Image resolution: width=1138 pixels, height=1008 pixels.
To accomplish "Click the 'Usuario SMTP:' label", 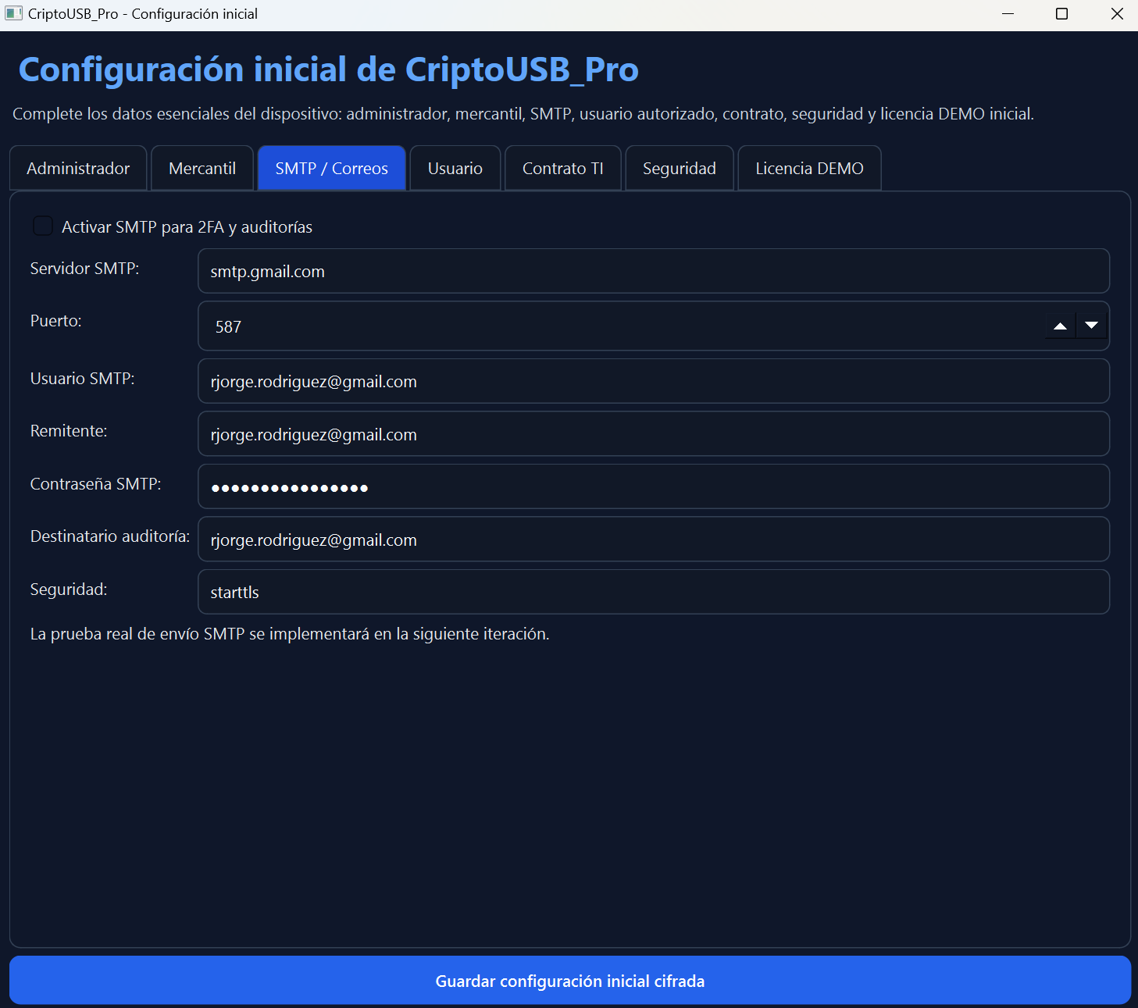I will (x=82, y=379).
